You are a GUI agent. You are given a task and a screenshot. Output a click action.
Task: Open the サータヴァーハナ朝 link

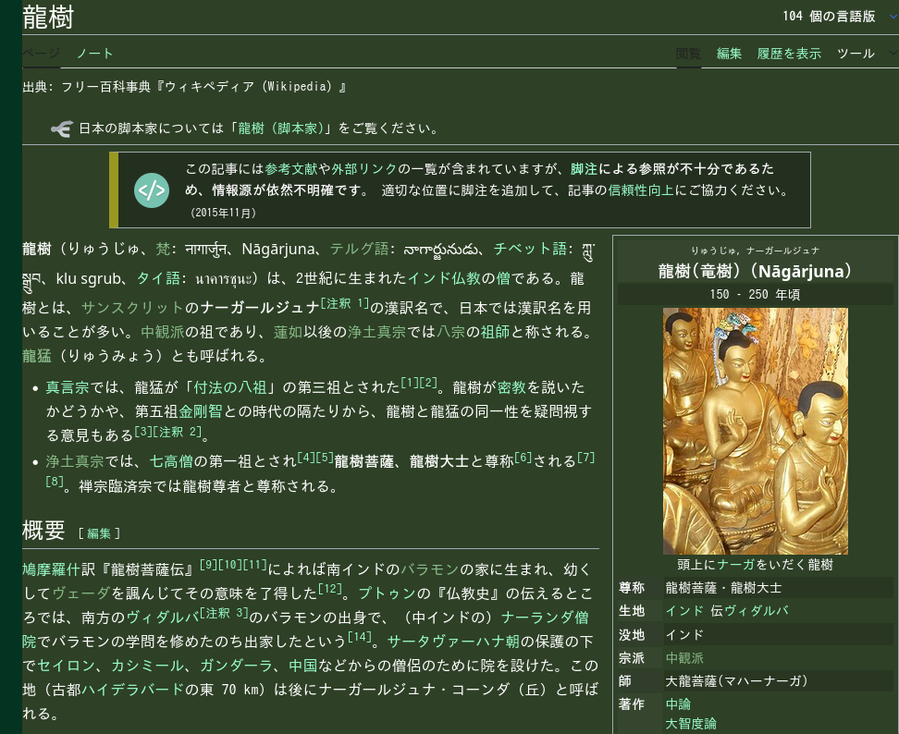[x=453, y=642]
